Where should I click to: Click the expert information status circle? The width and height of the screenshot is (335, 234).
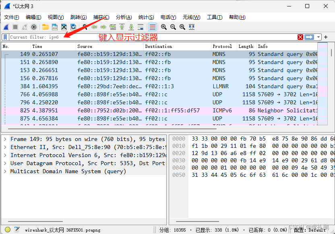[x=8, y=230]
